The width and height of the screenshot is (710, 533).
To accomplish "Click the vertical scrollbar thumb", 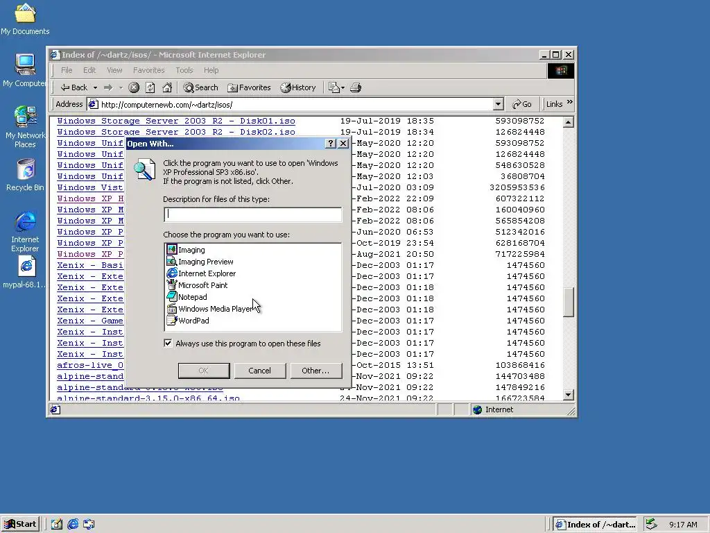I will point(569,302).
